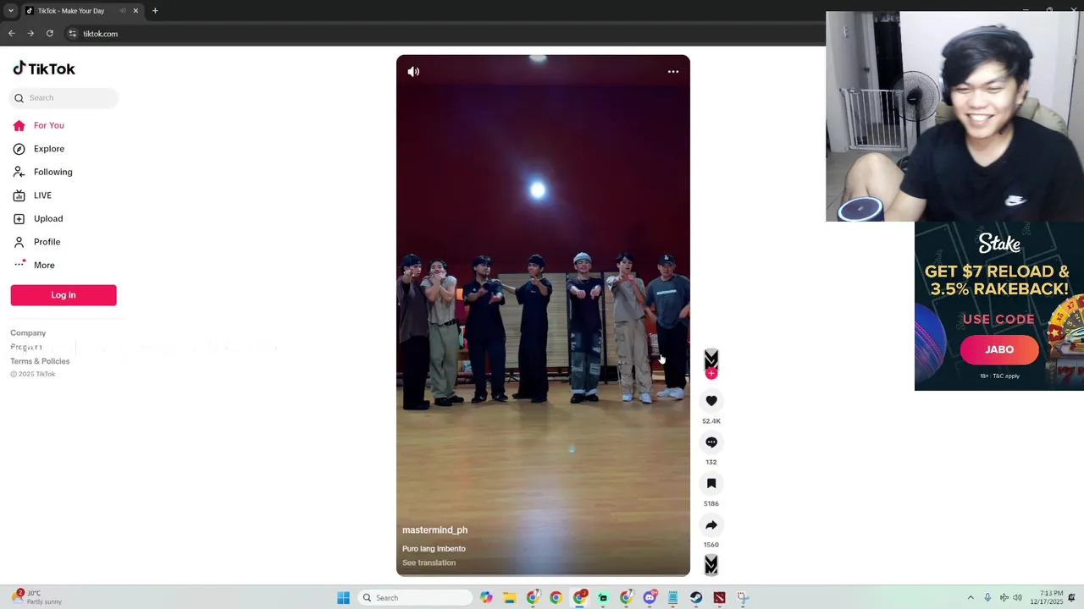Viewport: 1084px width, 609px height.
Task: Open Notepad from the taskbar
Action: [x=672, y=598]
